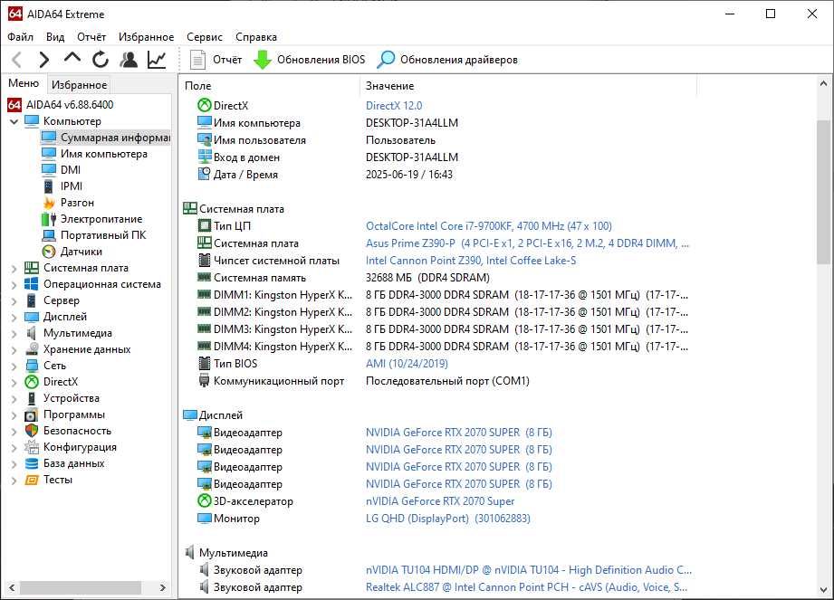Open the Файл menu
834x600 pixels.
[x=20, y=37]
